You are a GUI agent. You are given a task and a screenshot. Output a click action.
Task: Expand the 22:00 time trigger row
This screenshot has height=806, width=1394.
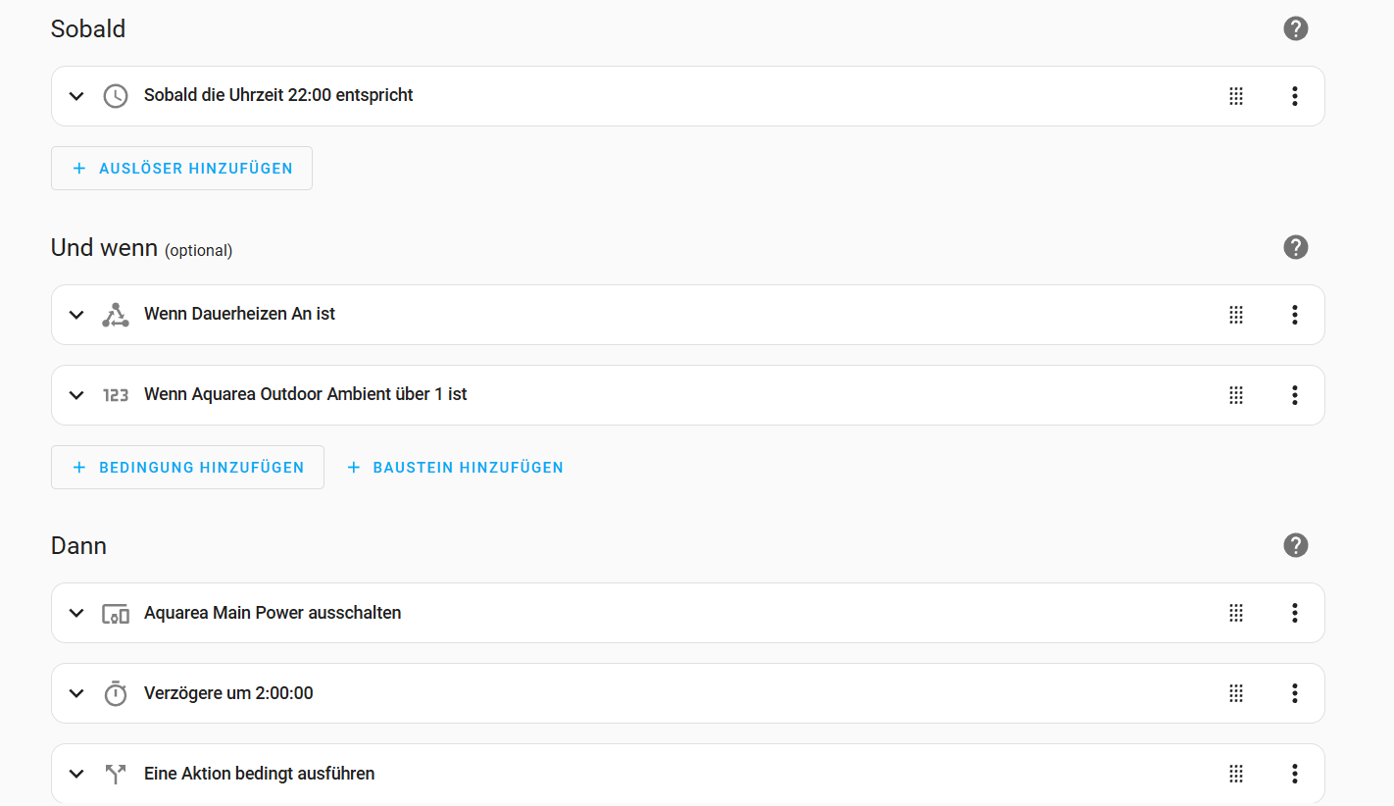click(x=76, y=96)
